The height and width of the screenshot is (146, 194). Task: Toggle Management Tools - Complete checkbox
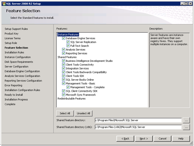point(68,87)
